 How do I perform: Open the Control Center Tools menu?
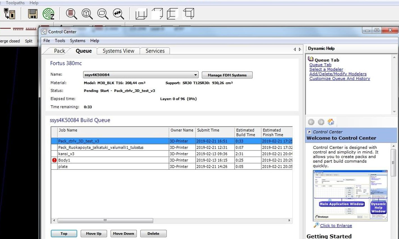point(60,41)
